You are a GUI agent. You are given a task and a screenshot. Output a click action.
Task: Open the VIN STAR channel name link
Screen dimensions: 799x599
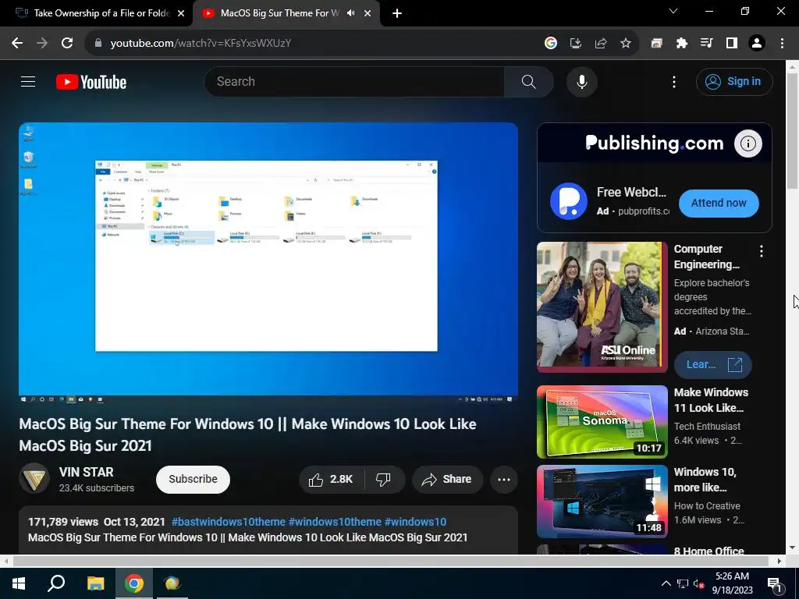click(86, 472)
